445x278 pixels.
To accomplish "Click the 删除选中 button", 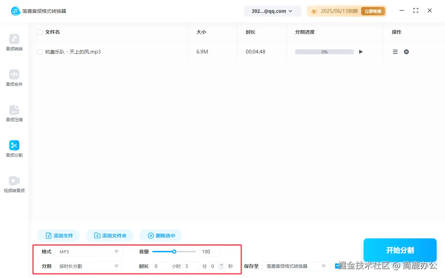I will point(161,236).
